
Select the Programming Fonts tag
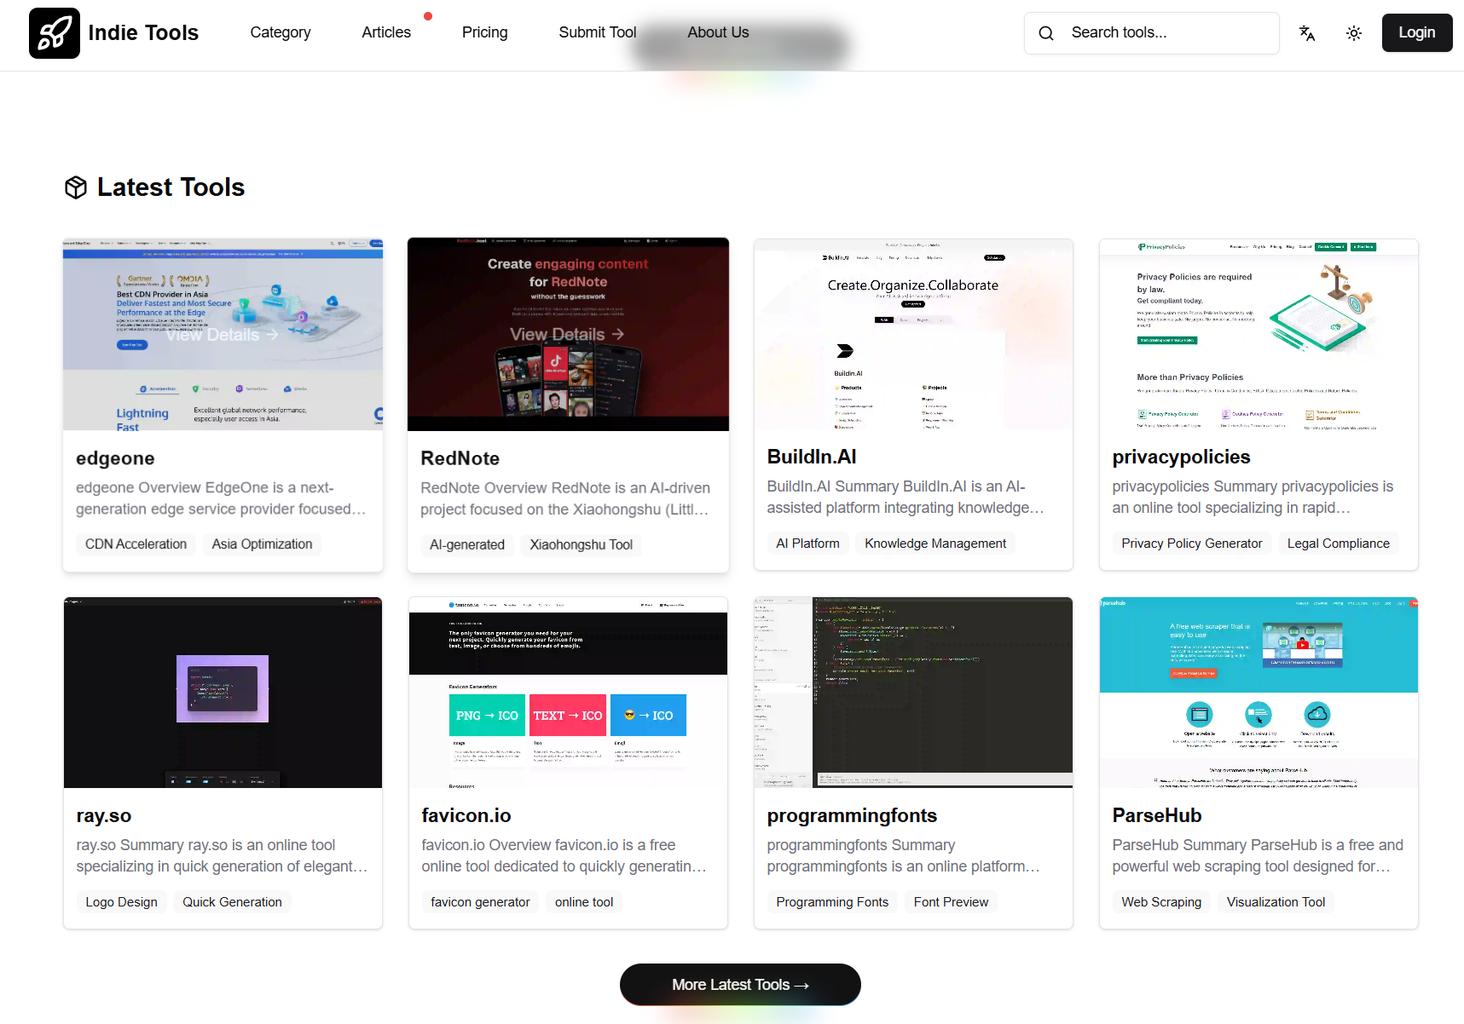tap(832, 902)
